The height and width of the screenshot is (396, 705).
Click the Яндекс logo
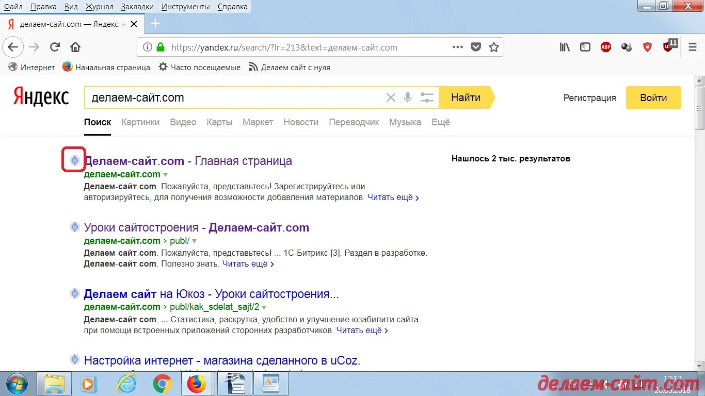[41, 97]
